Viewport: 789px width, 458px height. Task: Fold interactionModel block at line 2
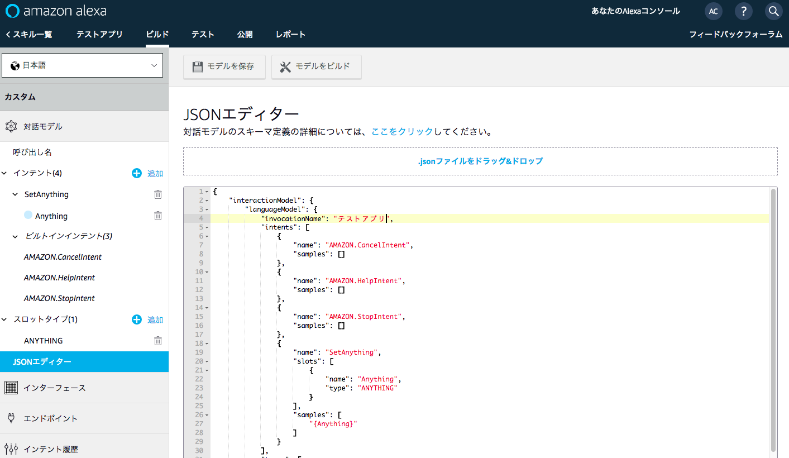point(207,201)
